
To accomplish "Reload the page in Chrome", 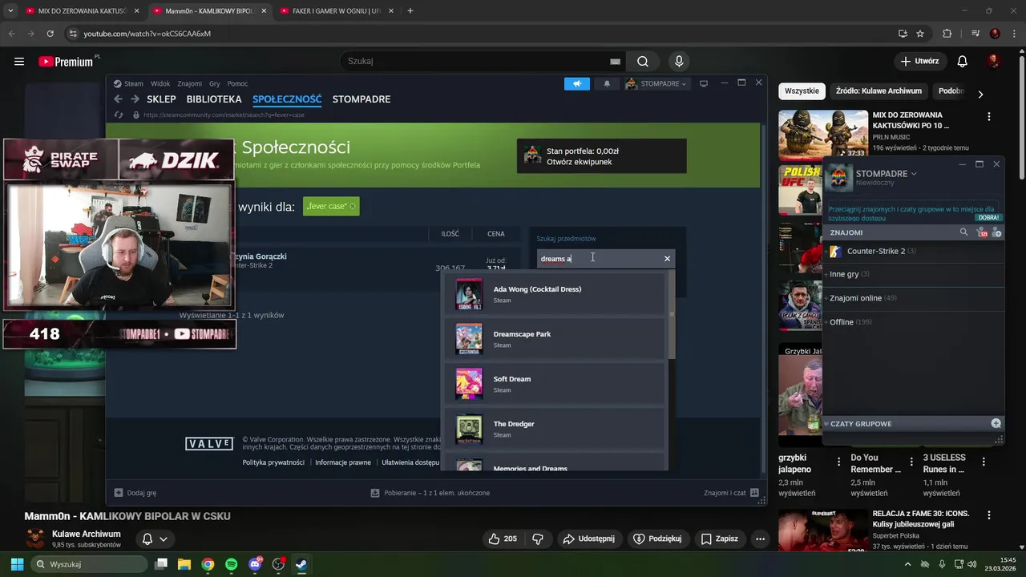I will (x=50, y=34).
